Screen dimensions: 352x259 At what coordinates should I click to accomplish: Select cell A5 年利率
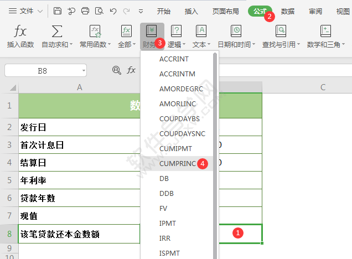79,180
